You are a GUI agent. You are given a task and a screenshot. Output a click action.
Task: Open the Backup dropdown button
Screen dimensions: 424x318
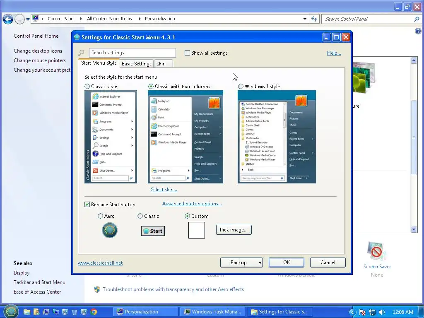241,263
